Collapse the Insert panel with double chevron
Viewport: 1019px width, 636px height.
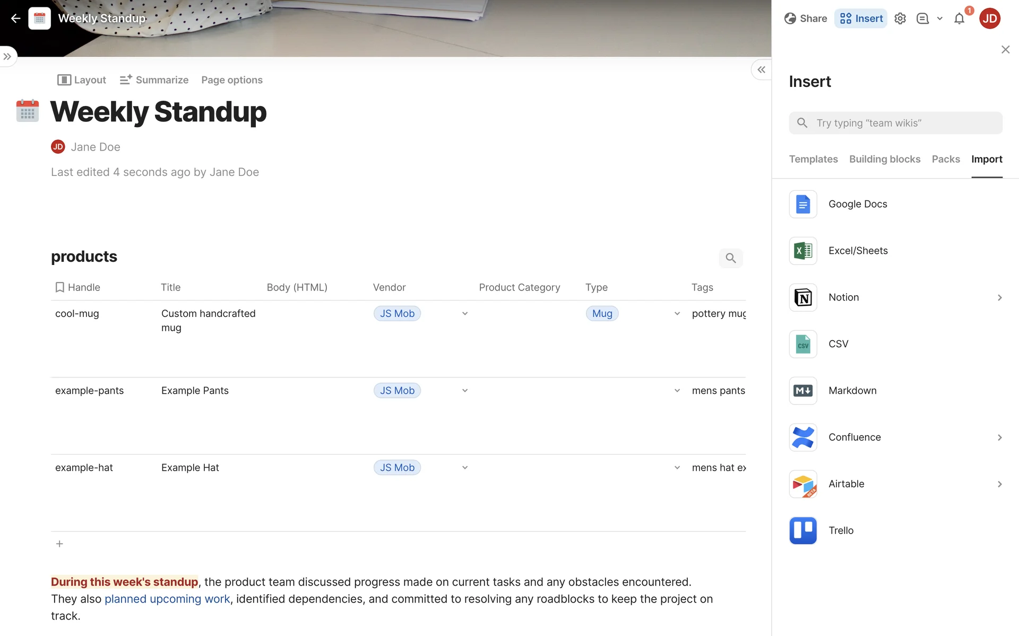761,69
